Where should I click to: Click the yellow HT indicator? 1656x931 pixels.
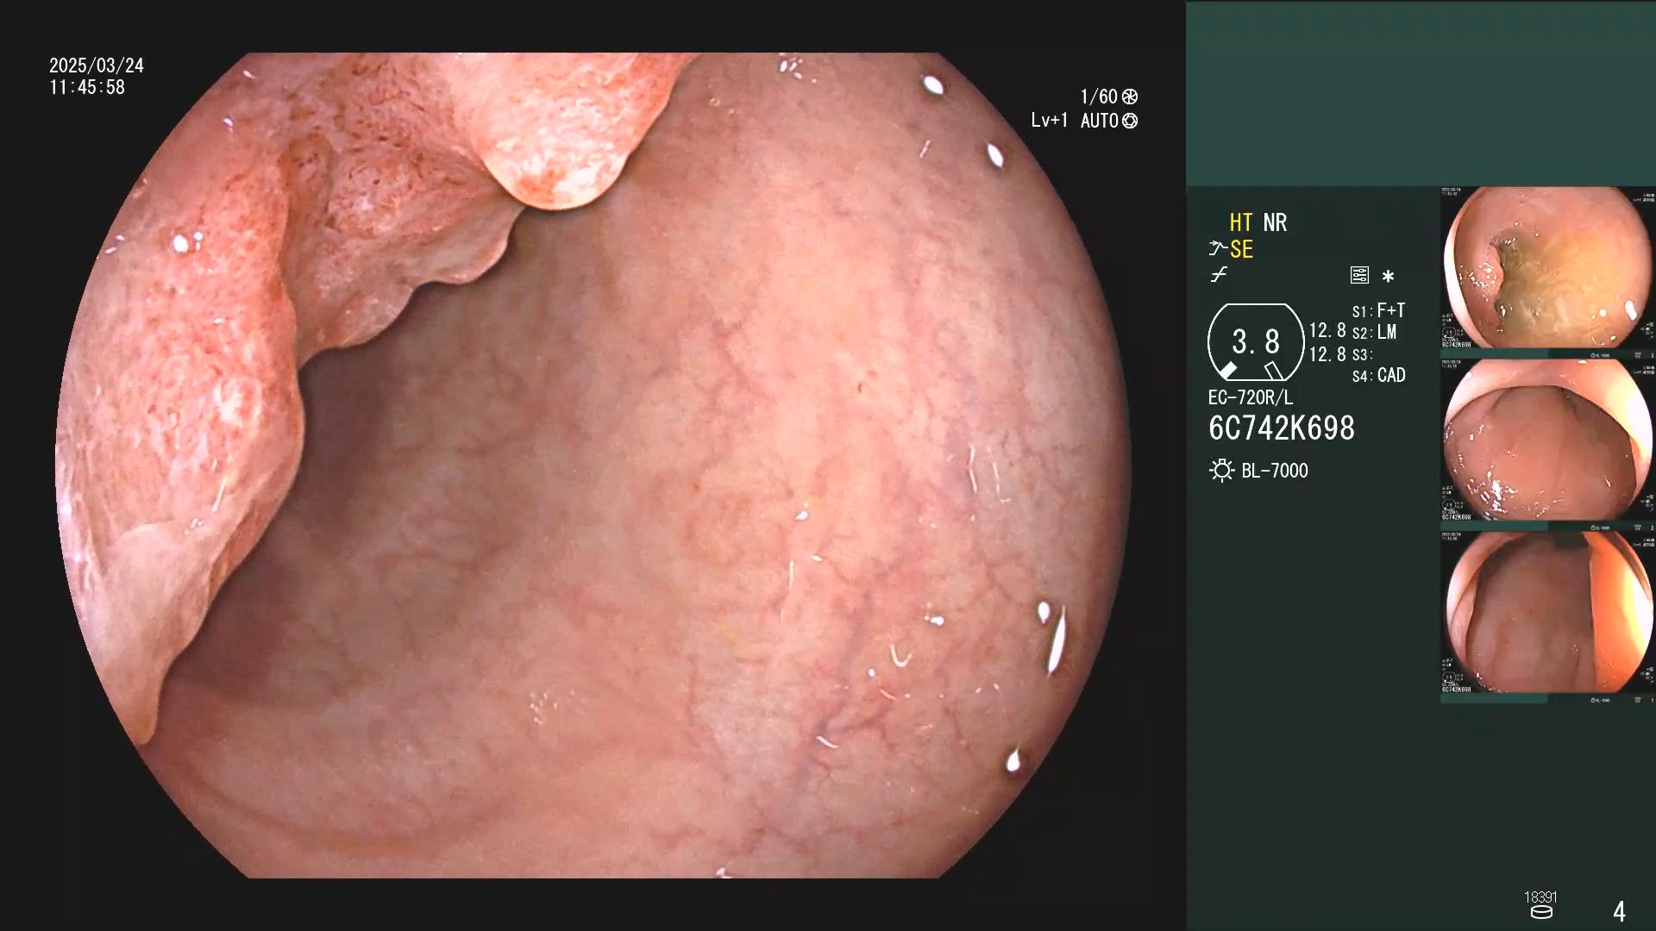[1240, 222]
